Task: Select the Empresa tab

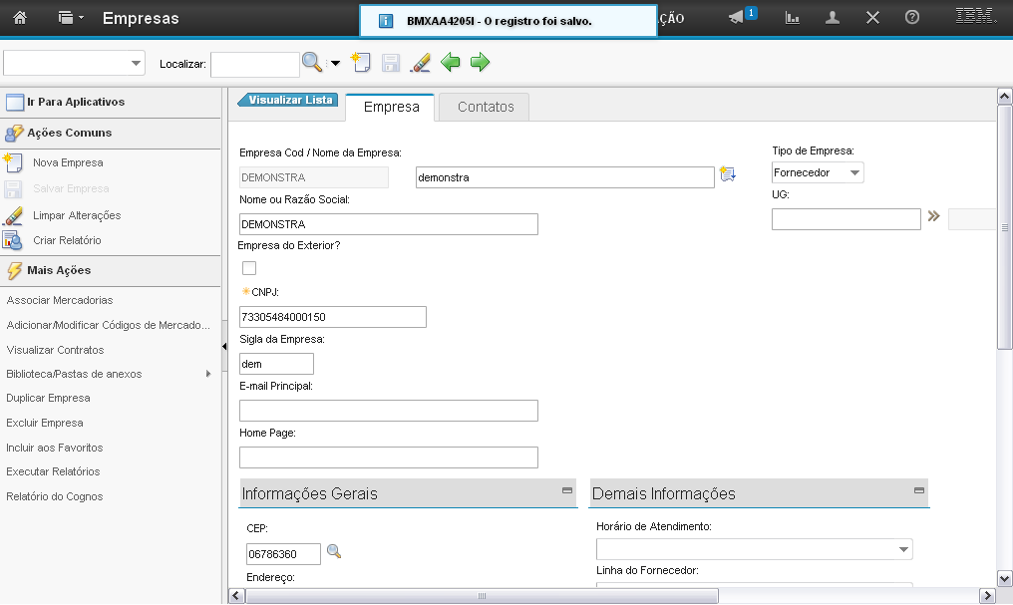Action: [x=391, y=107]
